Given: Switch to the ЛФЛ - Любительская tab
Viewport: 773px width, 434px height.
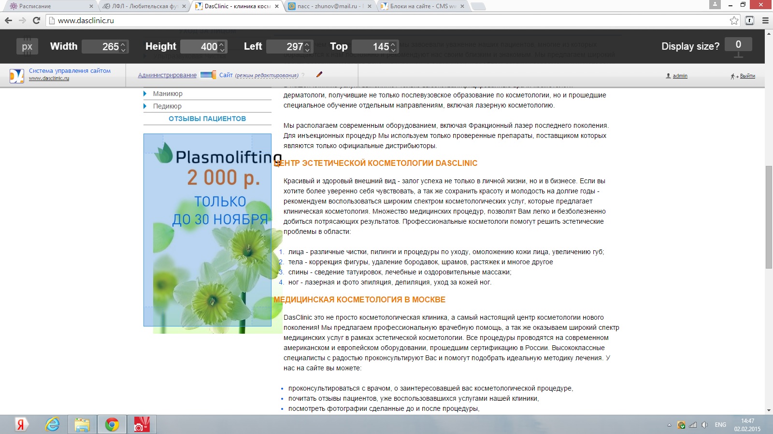Looking at the screenshot, I should pos(144,6).
